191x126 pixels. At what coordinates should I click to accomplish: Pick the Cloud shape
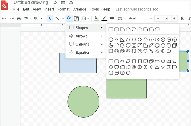point(169,51)
